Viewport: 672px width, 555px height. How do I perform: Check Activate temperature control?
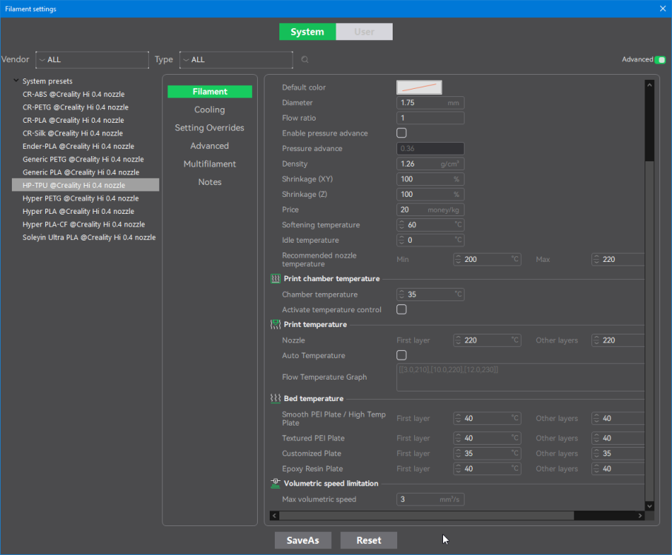(x=402, y=309)
